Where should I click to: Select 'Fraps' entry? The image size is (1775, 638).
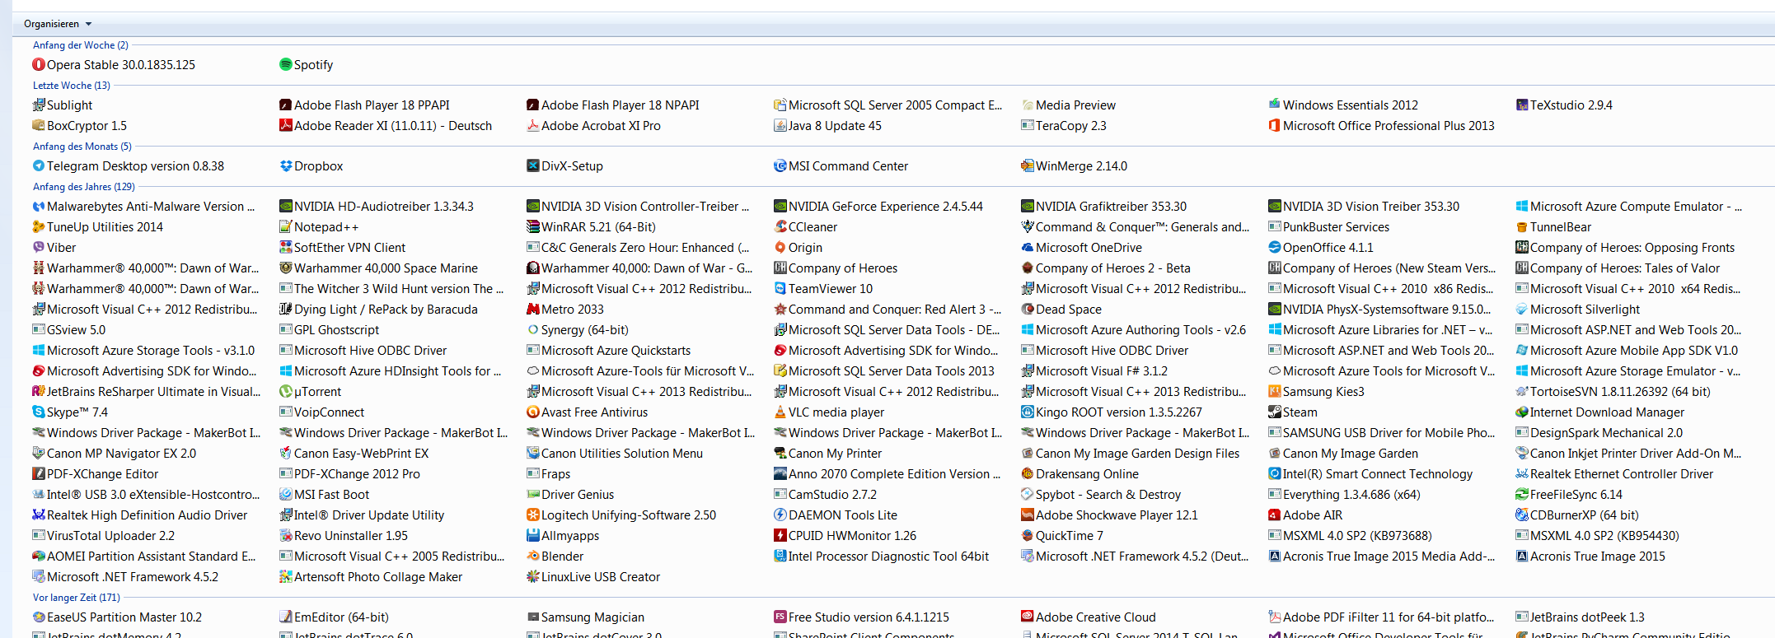[549, 473]
